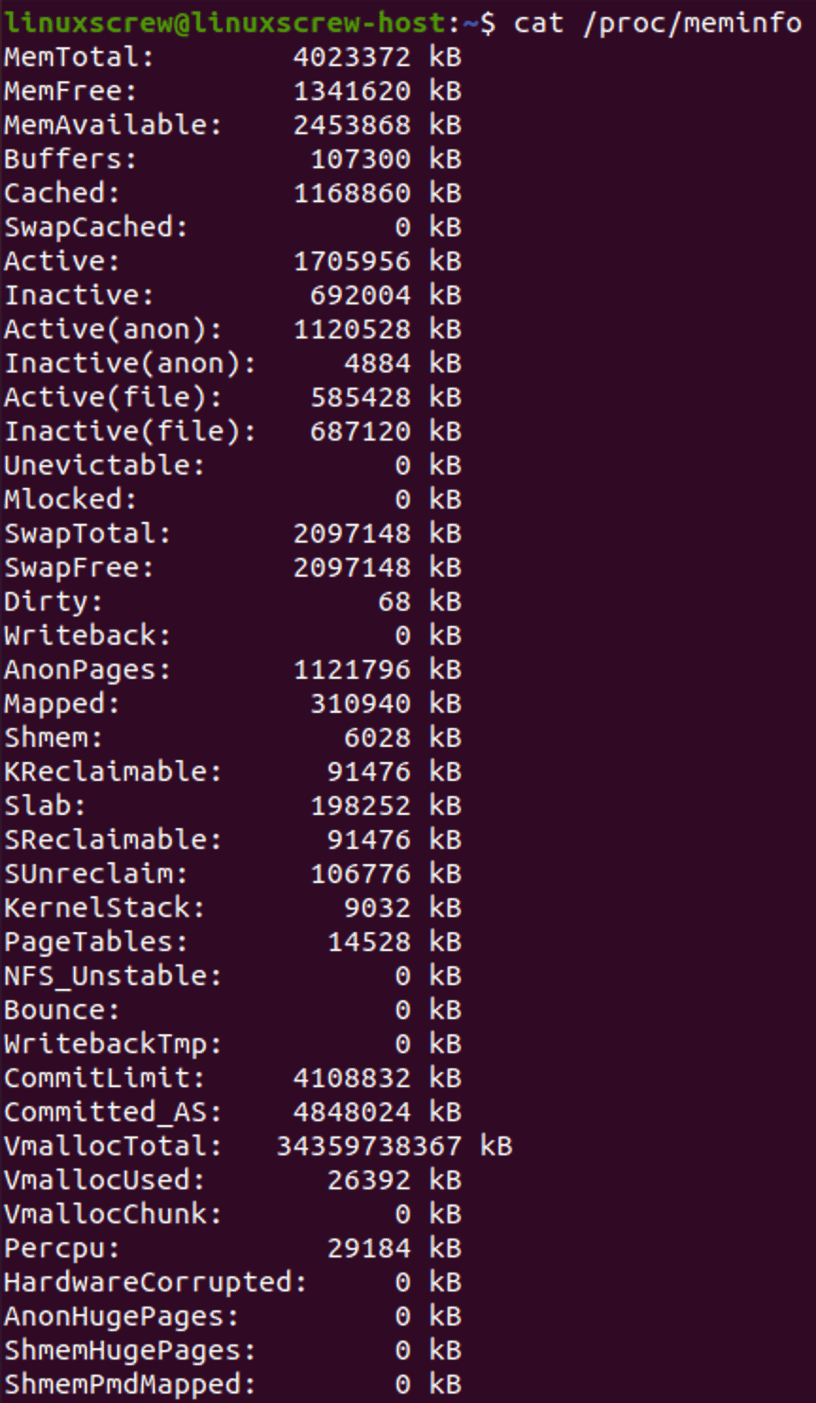Viewport: 816px width, 1403px height.
Task: Click the CommitLimit label
Action: (x=105, y=1078)
